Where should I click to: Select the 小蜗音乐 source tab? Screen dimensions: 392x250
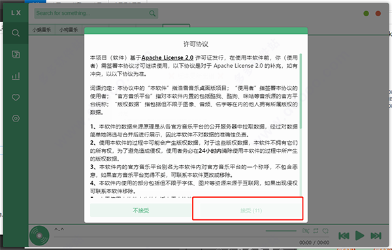pos(42,30)
